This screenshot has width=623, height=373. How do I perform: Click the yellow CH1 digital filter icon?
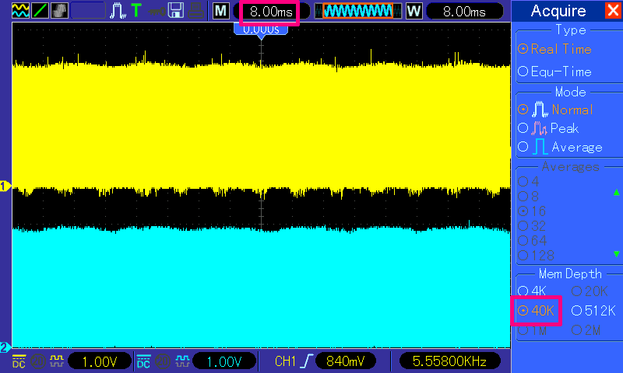pos(56,361)
